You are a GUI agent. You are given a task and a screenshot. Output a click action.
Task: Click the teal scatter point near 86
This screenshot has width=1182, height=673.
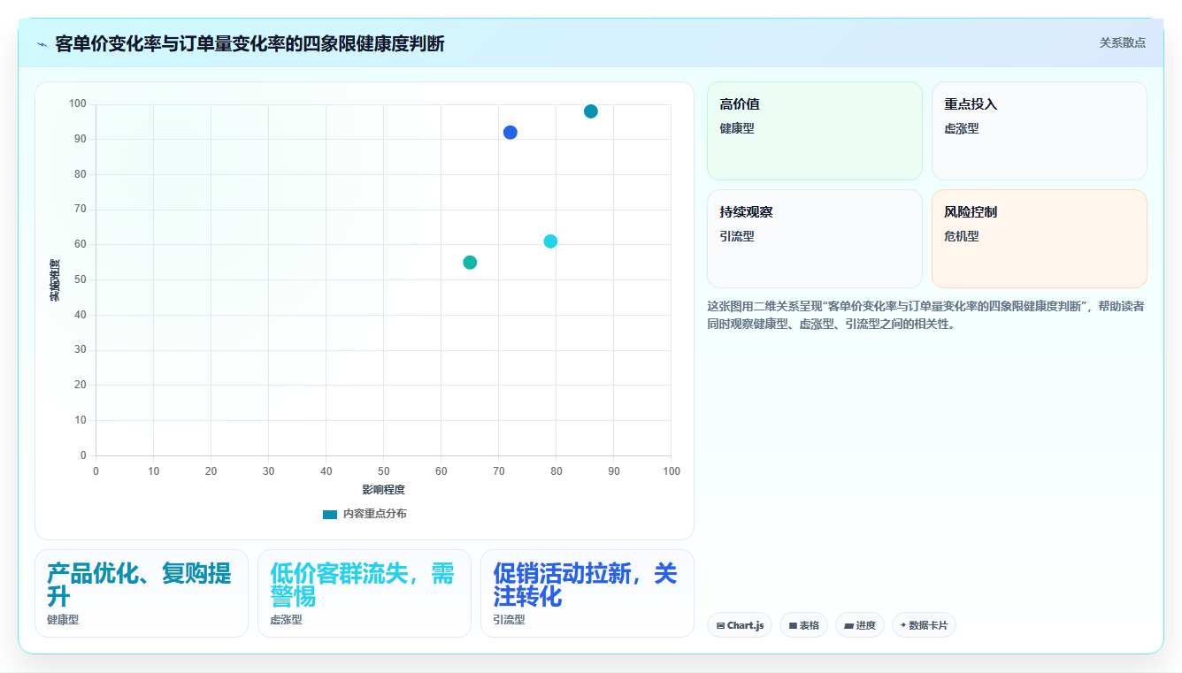tap(591, 111)
